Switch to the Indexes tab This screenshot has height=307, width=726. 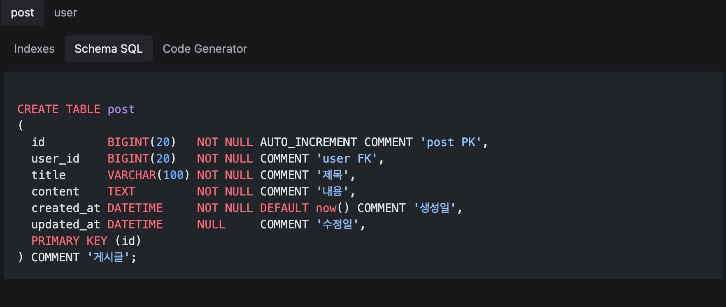click(34, 49)
